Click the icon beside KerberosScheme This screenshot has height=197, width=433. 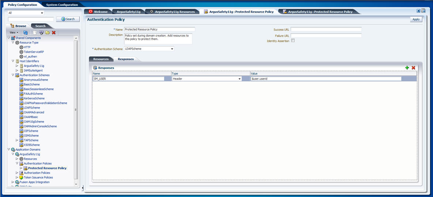coord(21,98)
